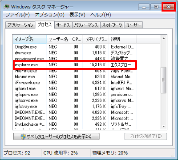Close the Task Manager window
The width and height of the screenshot is (178, 160).
169,7
